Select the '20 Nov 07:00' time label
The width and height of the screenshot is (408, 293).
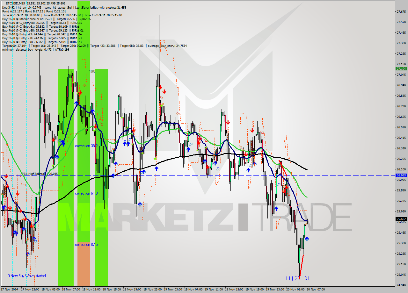pos(316,289)
